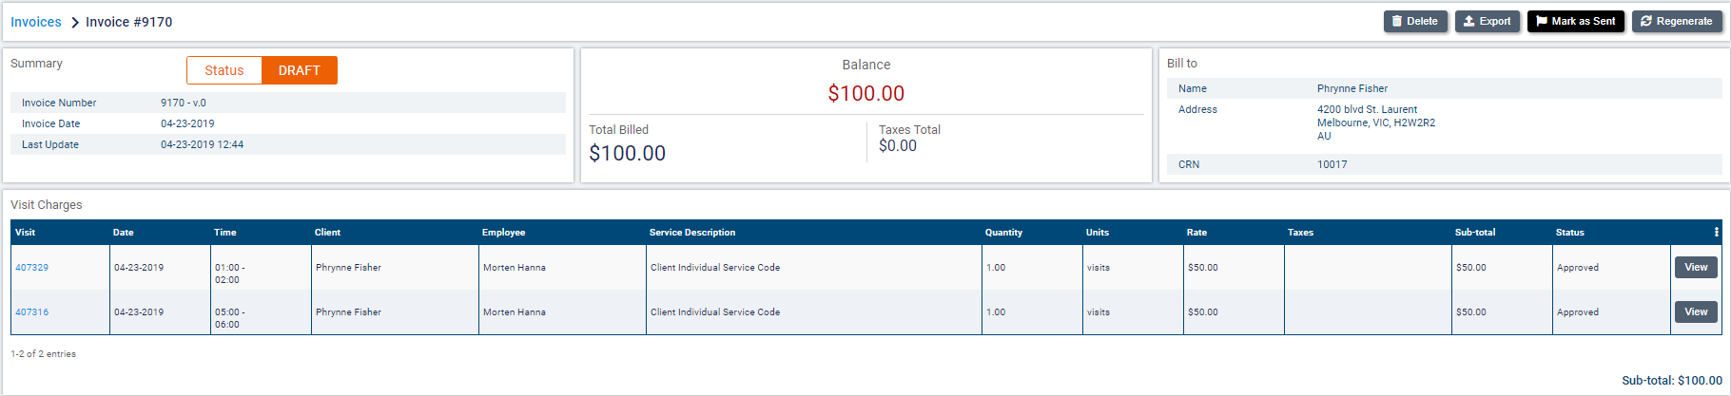This screenshot has width=1731, height=396.
Task: Click the DRAFT status badge
Action: coord(299,70)
